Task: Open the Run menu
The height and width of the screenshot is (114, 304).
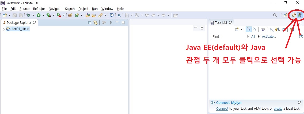Action: [95, 9]
